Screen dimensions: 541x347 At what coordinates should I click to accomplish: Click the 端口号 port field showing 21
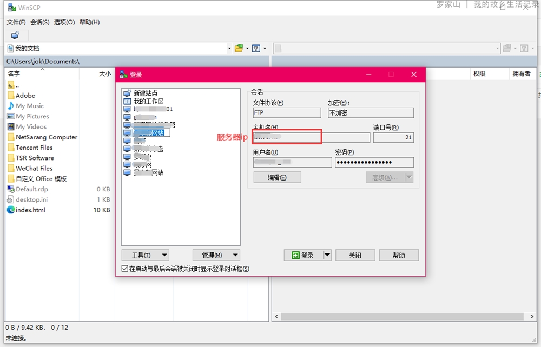tap(393, 137)
